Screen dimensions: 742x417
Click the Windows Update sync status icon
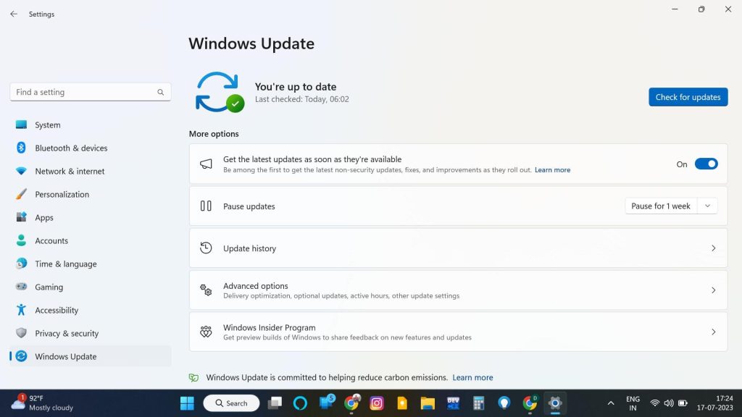point(220,92)
